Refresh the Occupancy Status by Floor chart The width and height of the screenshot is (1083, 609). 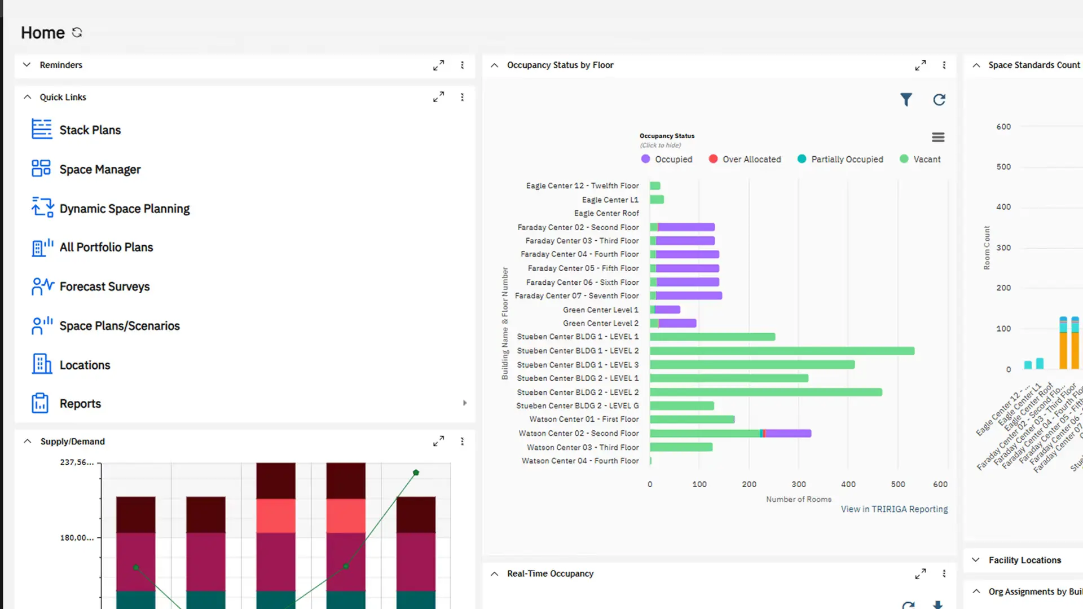click(x=939, y=100)
